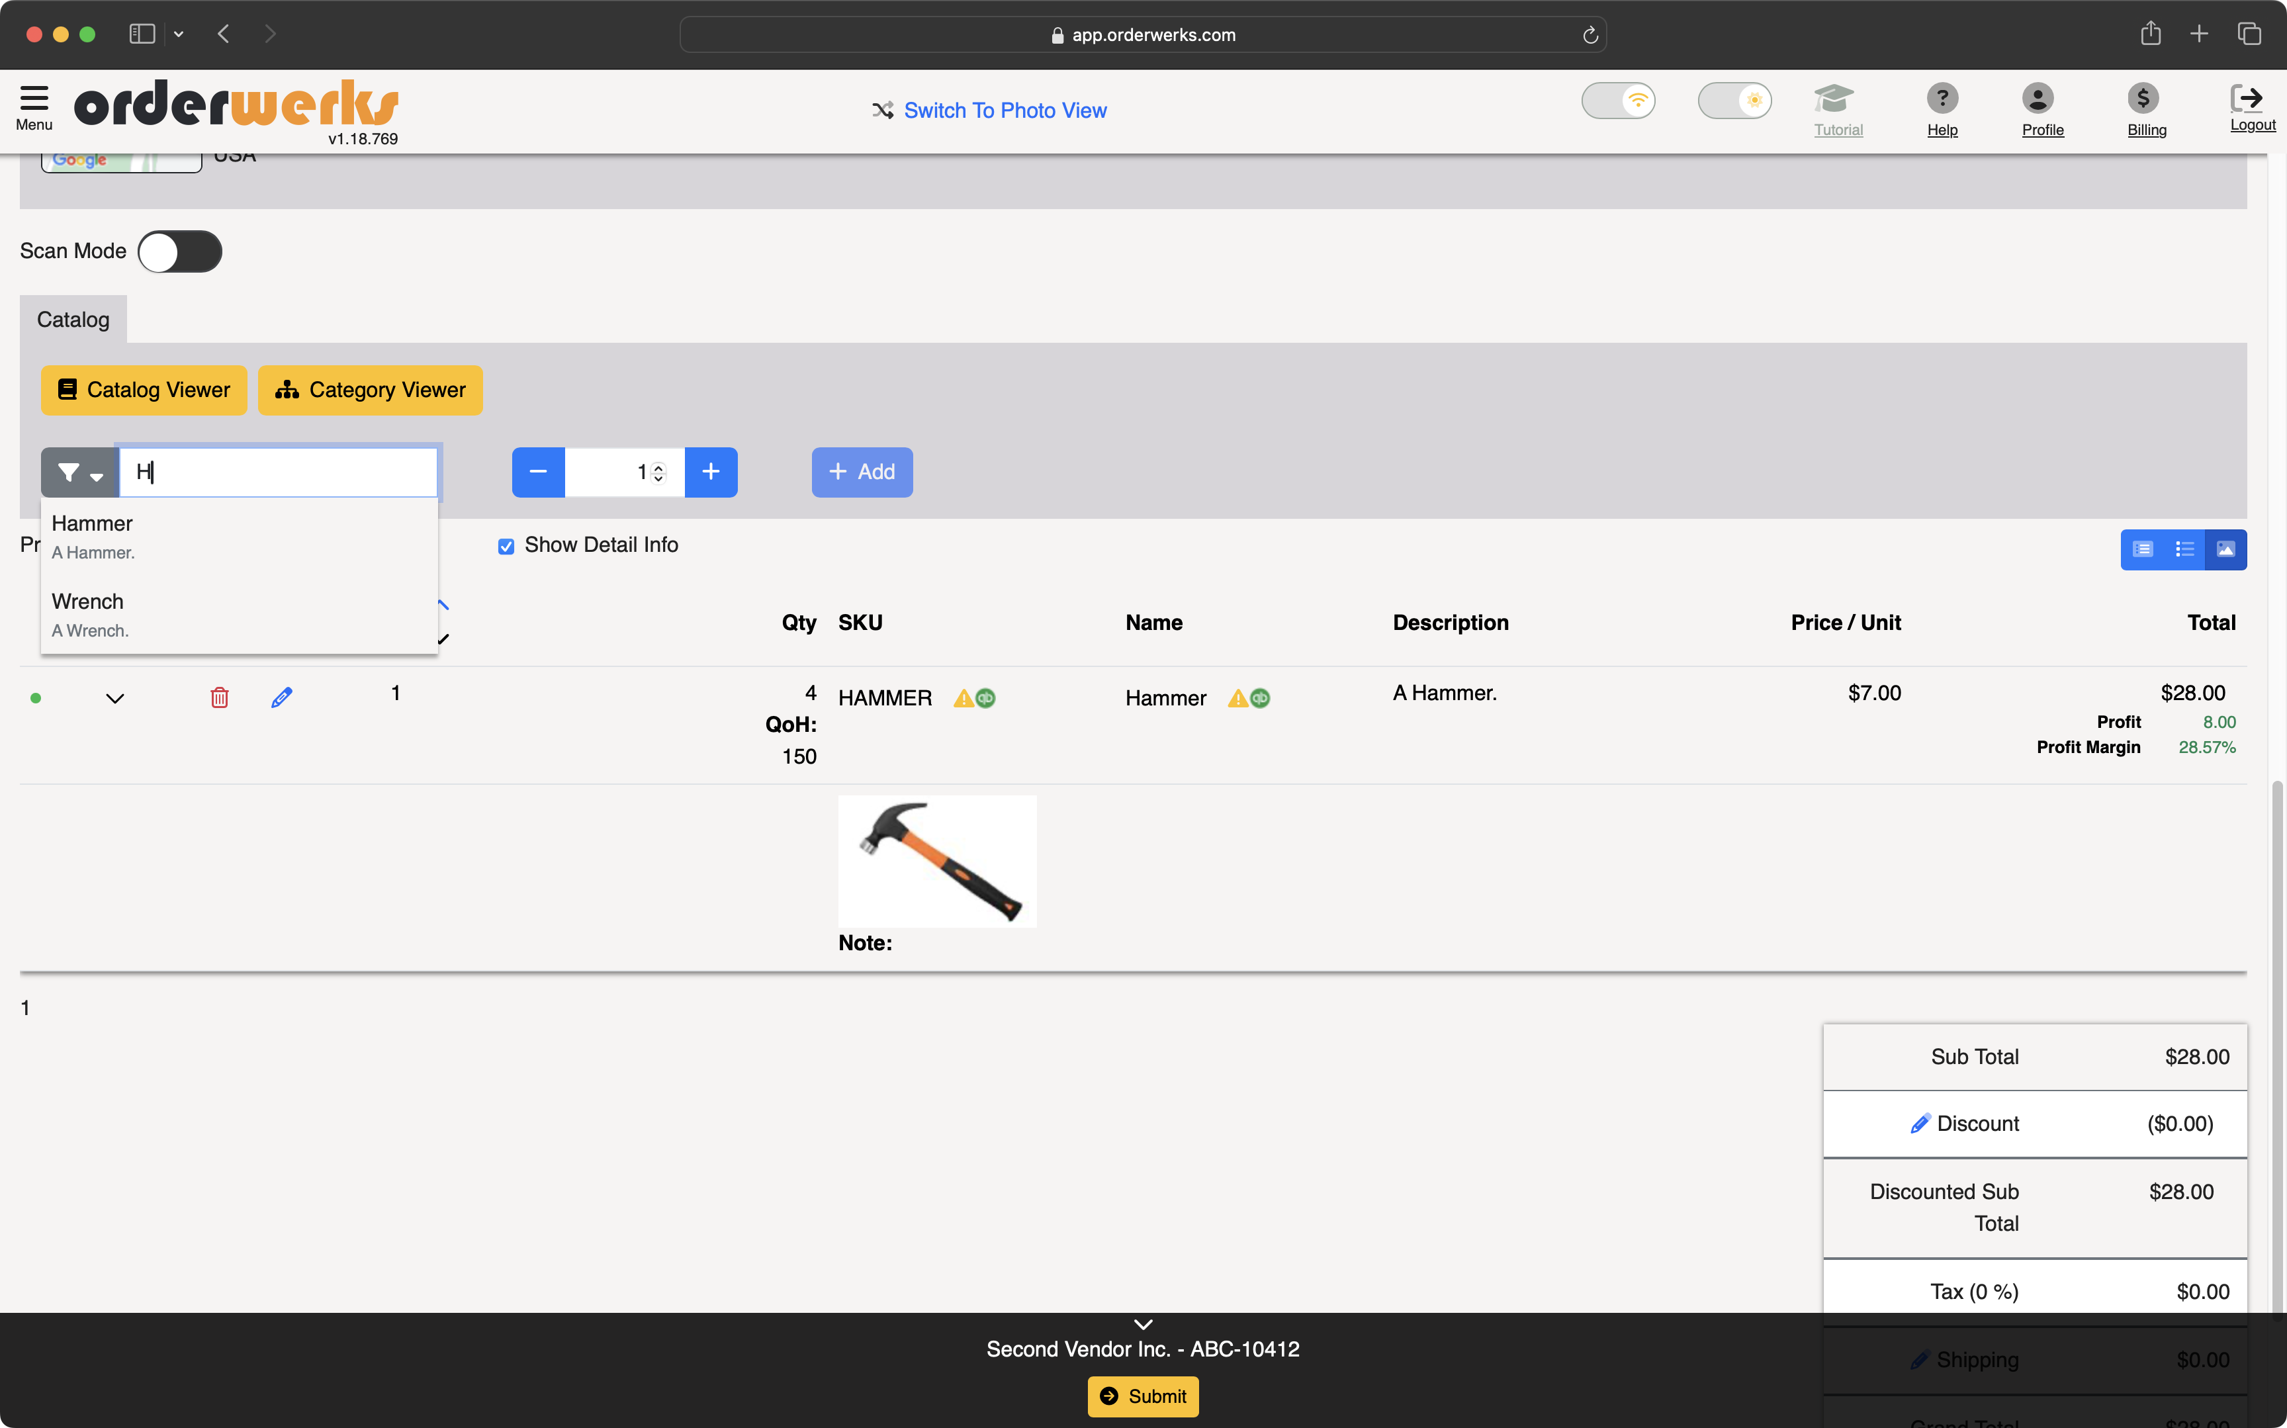Sort by the Name column header
The height and width of the screenshot is (1428, 2287).
pyautogui.click(x=1154, y=623)
